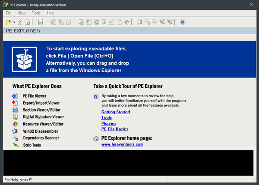Click the Save floppy disk toolbar icon
The height and width of the screenshot is (185, 259).
click(41, 22)
